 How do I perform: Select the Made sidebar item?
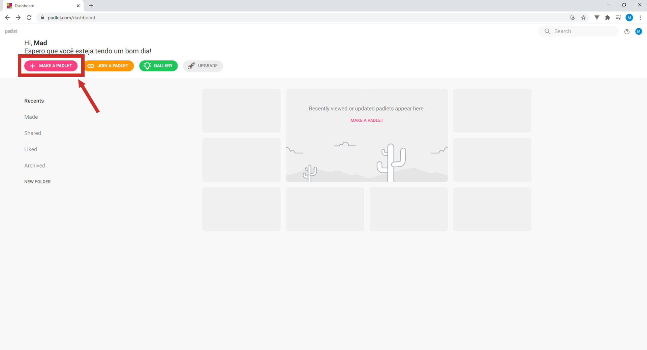click(31, 117)
